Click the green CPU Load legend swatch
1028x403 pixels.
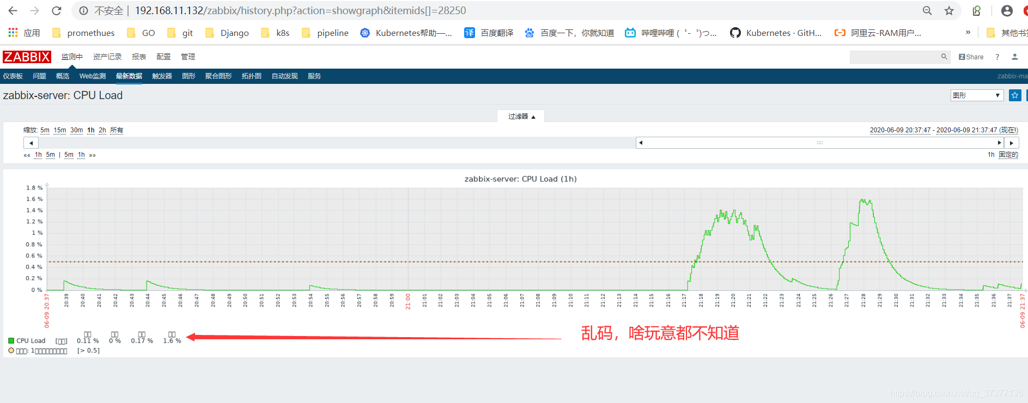tap(11, 341)
